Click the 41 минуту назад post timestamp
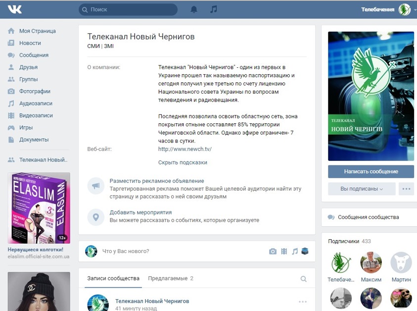 136,309
